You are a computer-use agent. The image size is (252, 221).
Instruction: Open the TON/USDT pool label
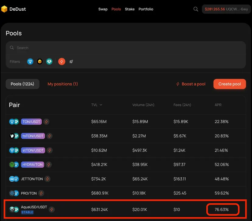[x=31, y=122]
